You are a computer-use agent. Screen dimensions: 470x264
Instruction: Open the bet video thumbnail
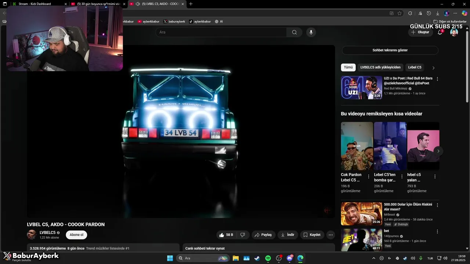(x=361, y=239)
